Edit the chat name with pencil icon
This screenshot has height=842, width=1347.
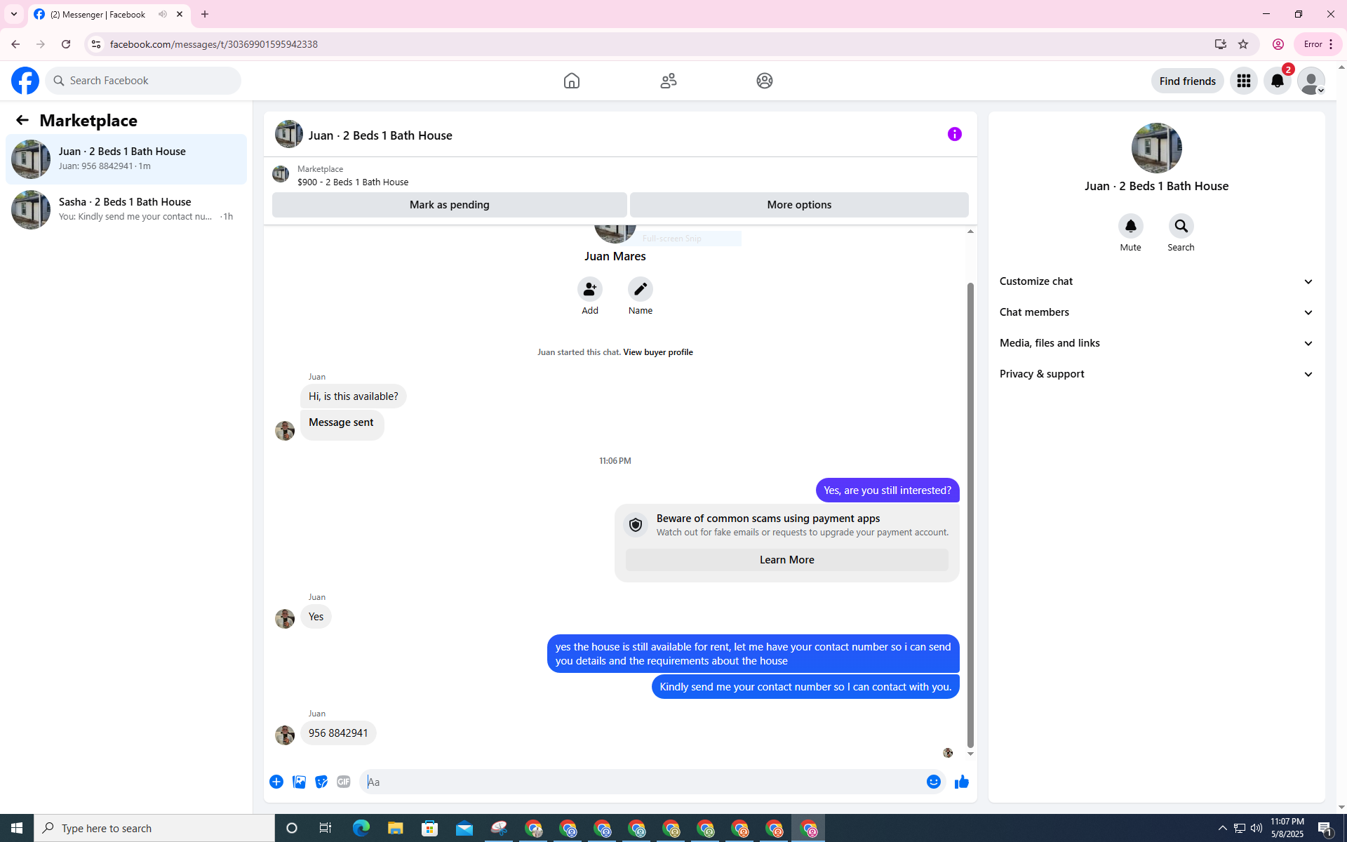click(x=641, y=289)
